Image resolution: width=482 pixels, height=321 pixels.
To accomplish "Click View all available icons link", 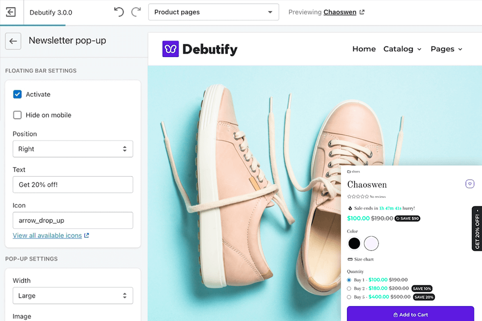I will coord(47,235).
